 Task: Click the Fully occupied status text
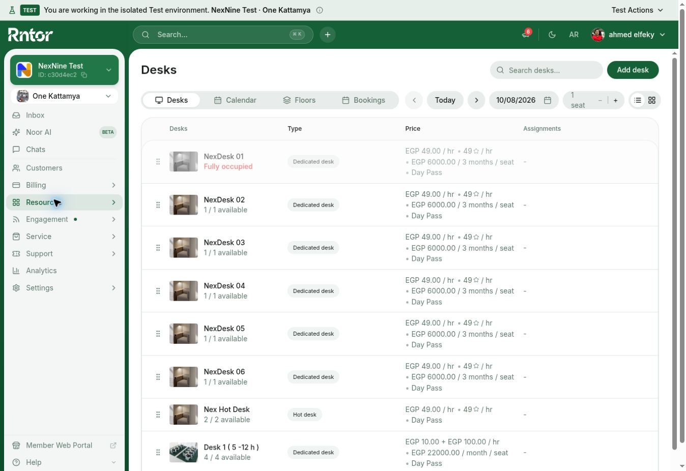coord(228,166)
